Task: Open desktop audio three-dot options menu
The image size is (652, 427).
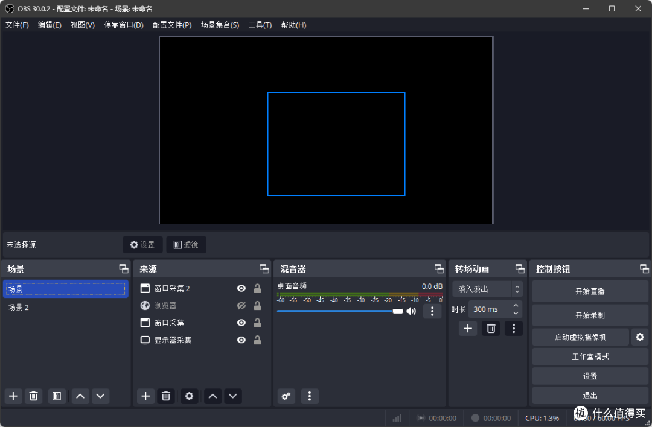Action: pyautogui.click(x=432, y=311)
